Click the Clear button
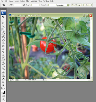The image size is (96, 102). [87, 5]
